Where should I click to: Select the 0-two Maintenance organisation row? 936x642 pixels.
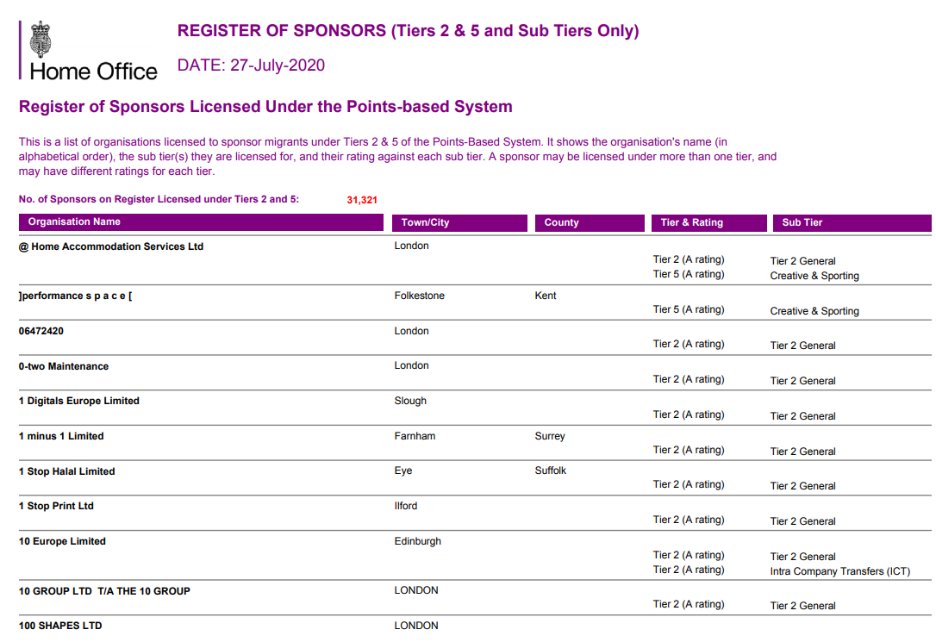click(64, 366)
